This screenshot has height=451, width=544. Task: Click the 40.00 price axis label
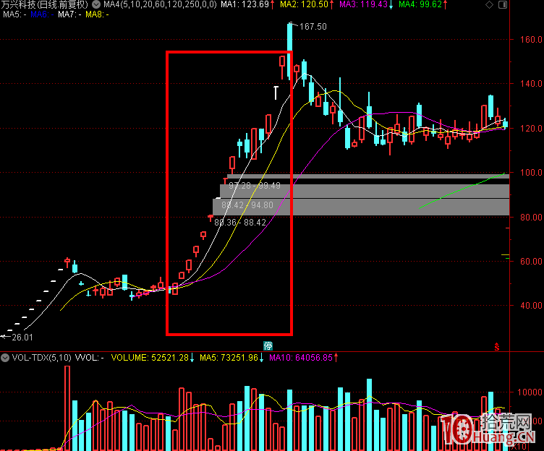[x=531, y=306]
